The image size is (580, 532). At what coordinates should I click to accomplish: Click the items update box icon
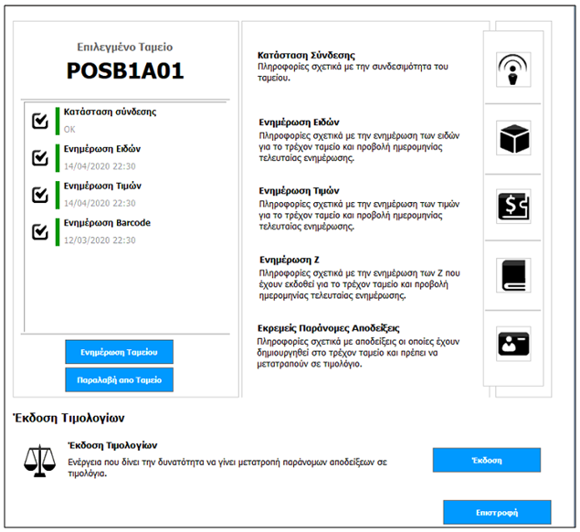(514, 138)
